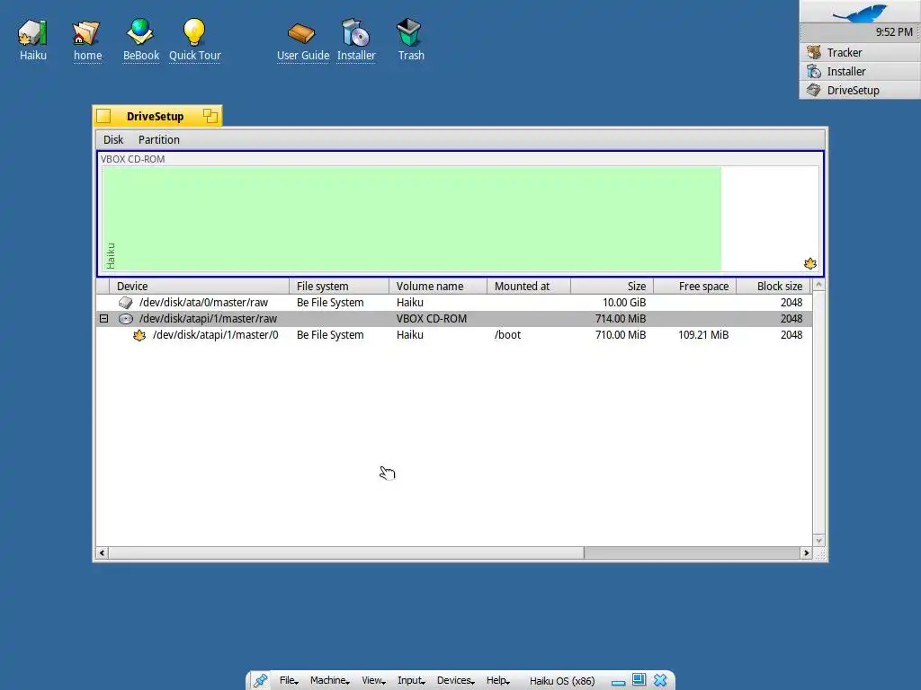This screenshot has width=921, height=690.
Task: Click the VirtualBox toolbar close icon
Action: pyautogui.click(x=660, y=680)
